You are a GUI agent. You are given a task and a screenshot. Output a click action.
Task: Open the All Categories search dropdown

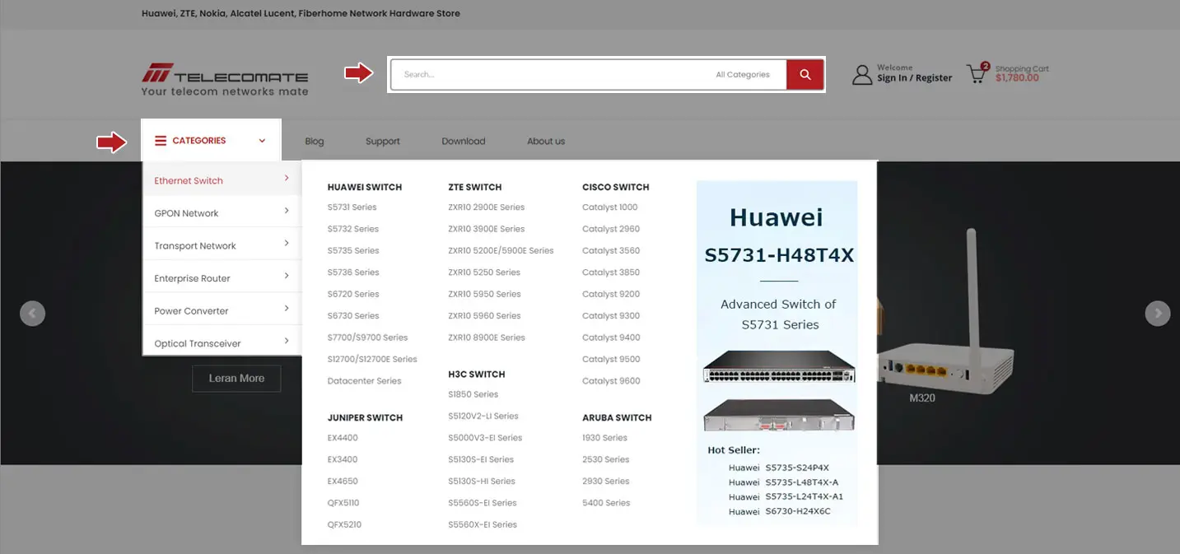(x=742, y=75)
